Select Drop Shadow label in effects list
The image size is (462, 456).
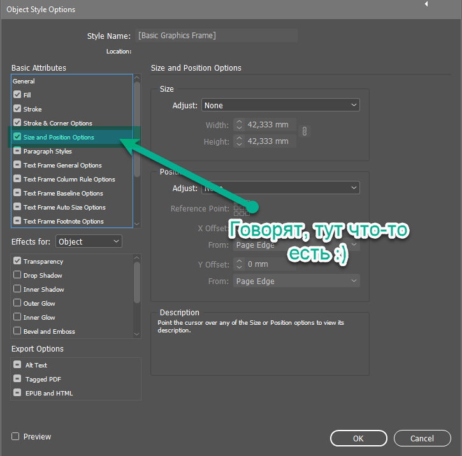(x=43, y=276)
